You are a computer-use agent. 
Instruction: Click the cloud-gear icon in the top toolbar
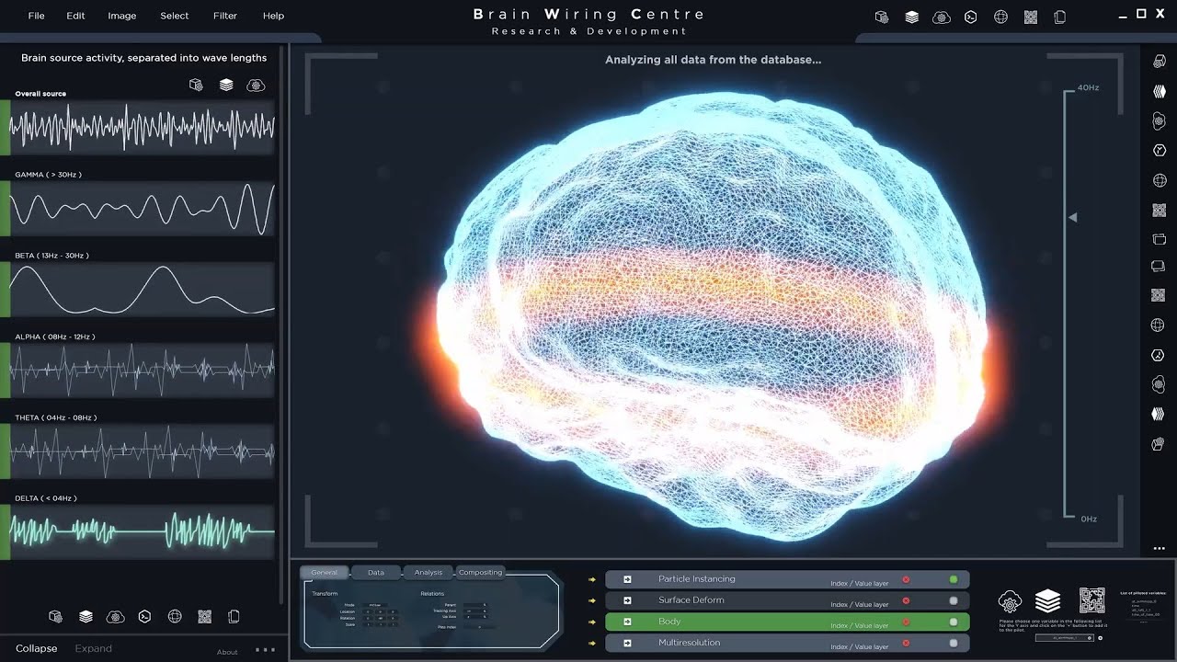tap(942, 17)
